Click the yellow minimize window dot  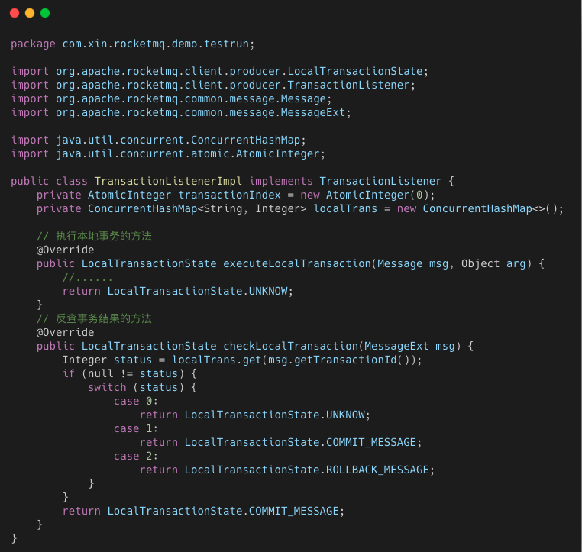pyautogui.click(x=30, y=13)
